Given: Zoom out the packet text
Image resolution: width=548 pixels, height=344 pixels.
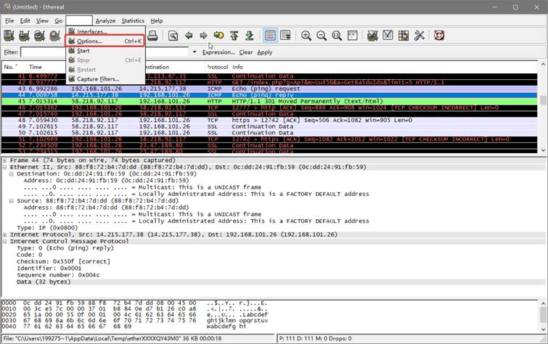Looking at the screenshot, I should pyautogui.click(x=322, y=36).
